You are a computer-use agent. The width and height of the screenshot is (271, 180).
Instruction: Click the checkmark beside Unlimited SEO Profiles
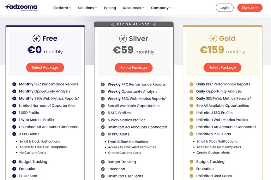(191, 113)
